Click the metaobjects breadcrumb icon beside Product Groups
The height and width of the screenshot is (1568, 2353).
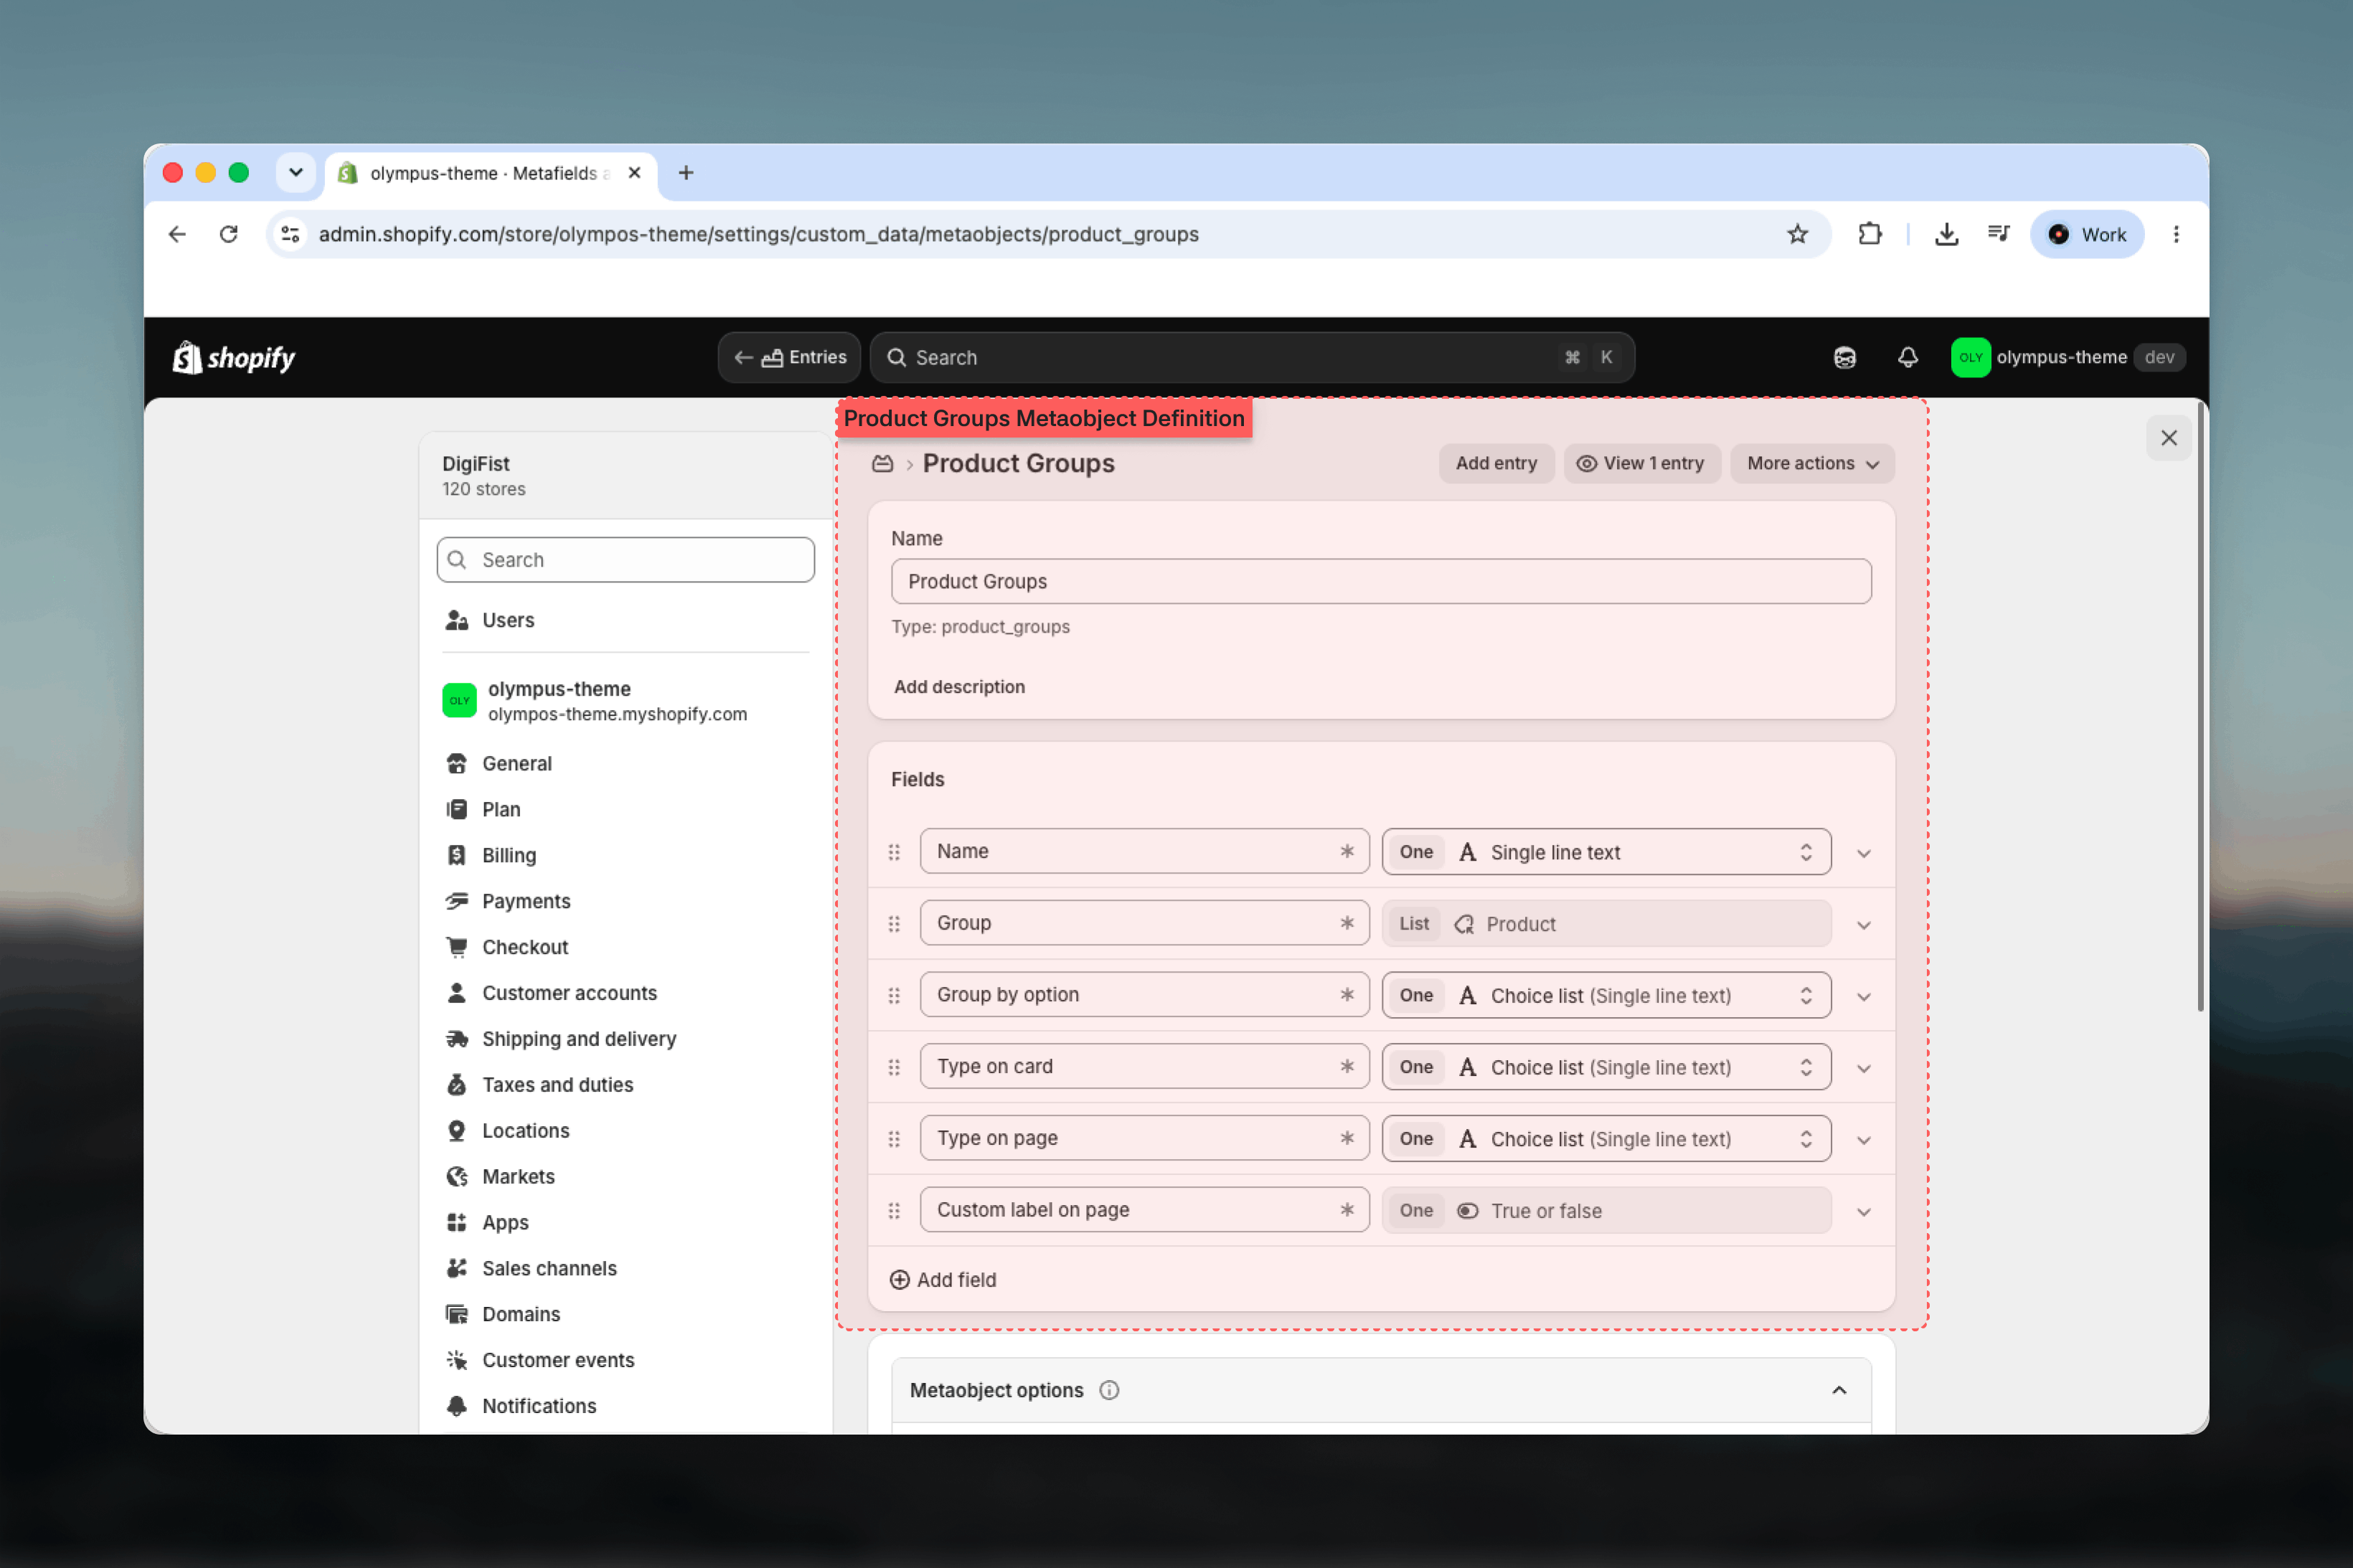(882, 464)
